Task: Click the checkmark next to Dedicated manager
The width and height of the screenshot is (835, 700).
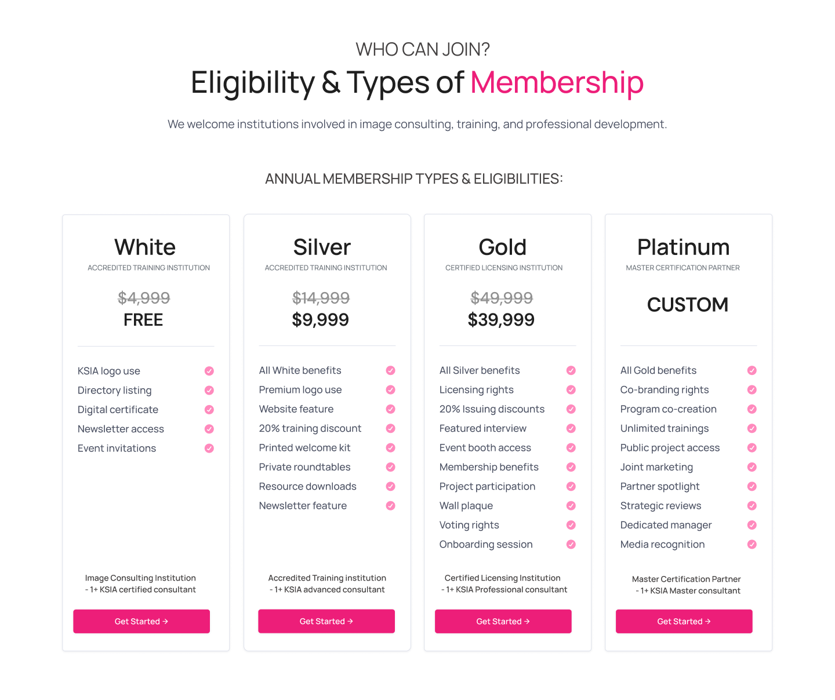Action: 752,525
